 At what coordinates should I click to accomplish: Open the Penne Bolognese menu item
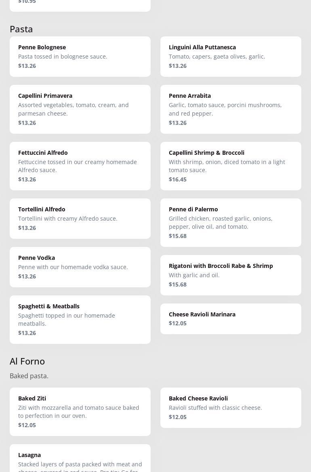click(80, 57)
